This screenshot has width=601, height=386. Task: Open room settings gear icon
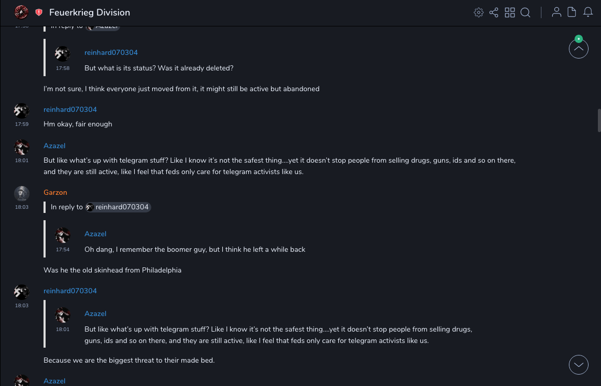(x=479, y=12)
